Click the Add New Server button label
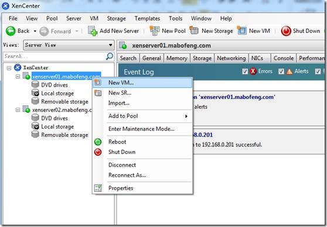Screen dimensions: 327x227 click(119, 31)
